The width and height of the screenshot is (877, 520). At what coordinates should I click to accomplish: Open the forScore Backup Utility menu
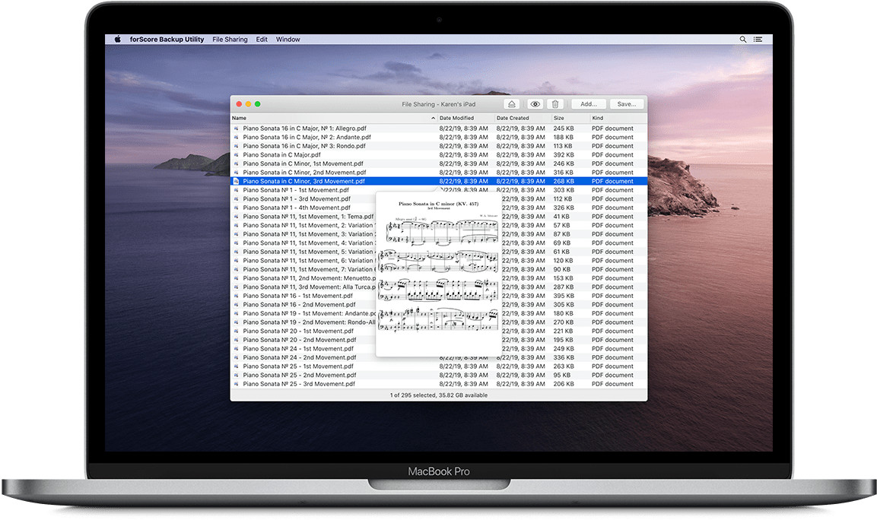[167, 39]
